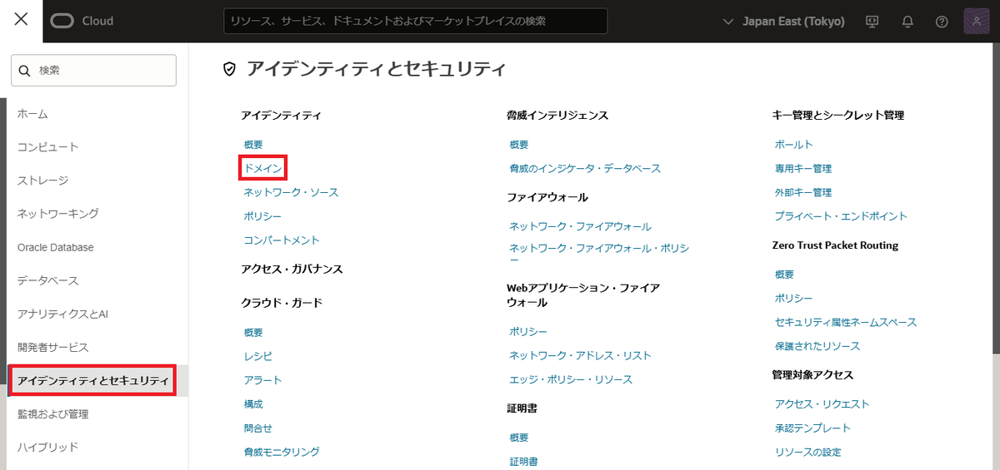Image resolution: width=1000 pixels, height=470 pixels.
Task: Open ネットワーク・ファイアウォール・ポリシー link
Action: point(599,254)
